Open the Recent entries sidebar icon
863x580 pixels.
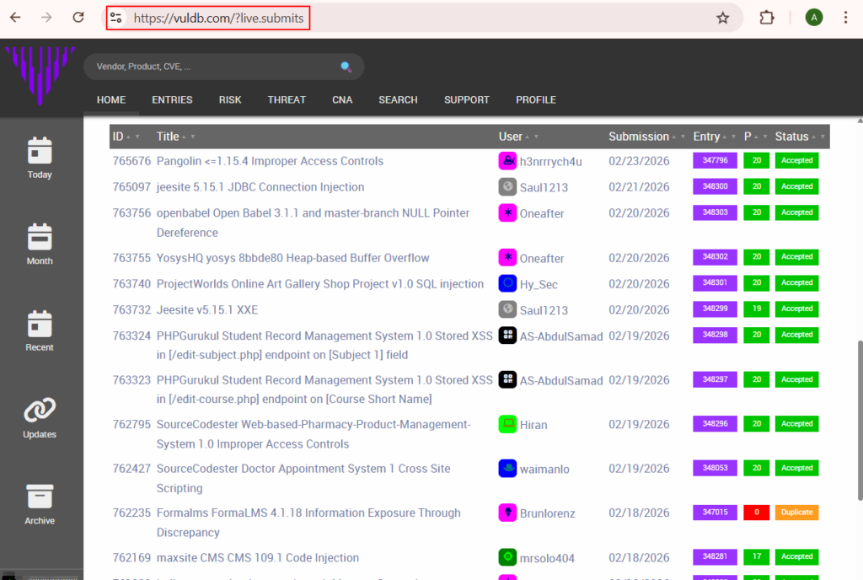click(39, 329)
